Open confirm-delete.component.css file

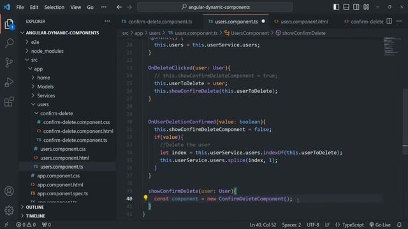click(76, 122)
